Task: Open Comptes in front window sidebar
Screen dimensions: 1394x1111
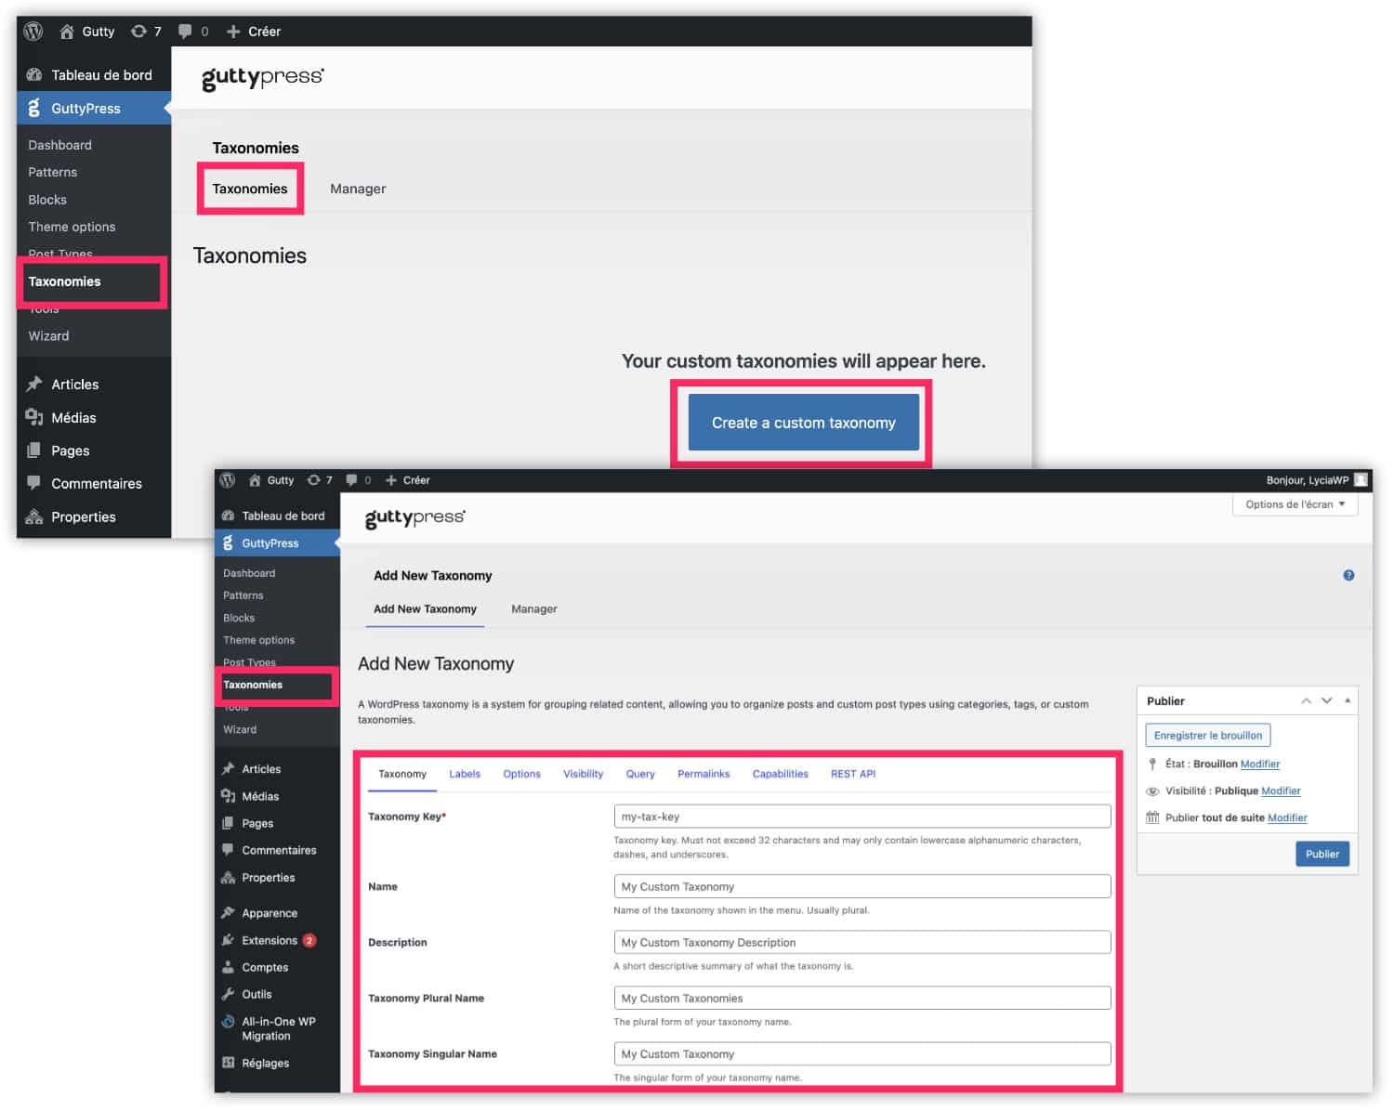Action: [x=277, y=968]
